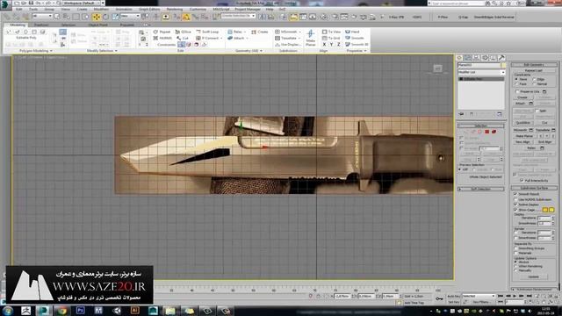
Task: Expand the Modify Selection ribbon panel
Action: (102, 51)
